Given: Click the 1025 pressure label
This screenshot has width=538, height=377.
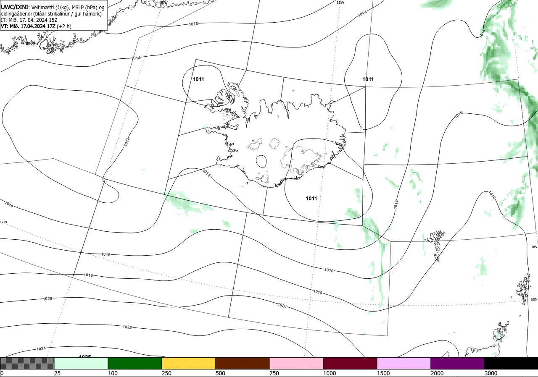Looking at the screenshot, I should point(85,356).
